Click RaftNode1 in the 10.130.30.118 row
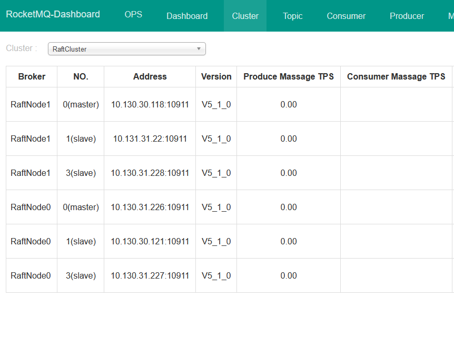 pos(31,104)
